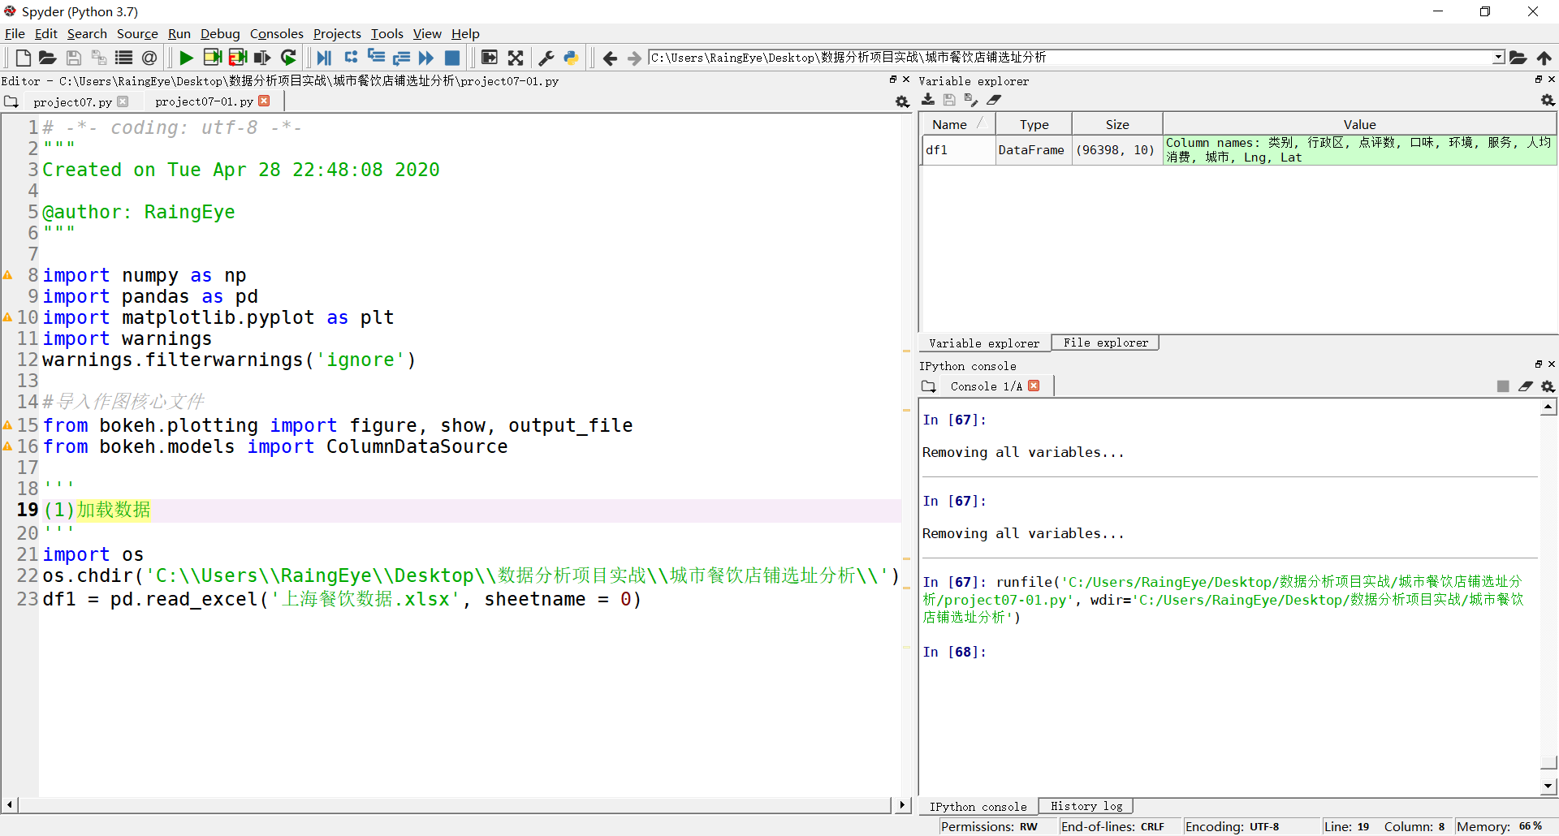Run cell and advance
The image size is (1559, 836).
237,58
